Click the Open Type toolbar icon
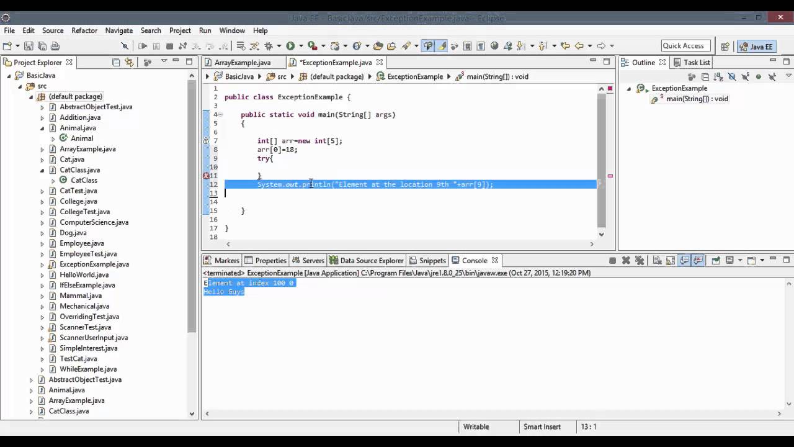794x447 pixels. pos(378,46)
